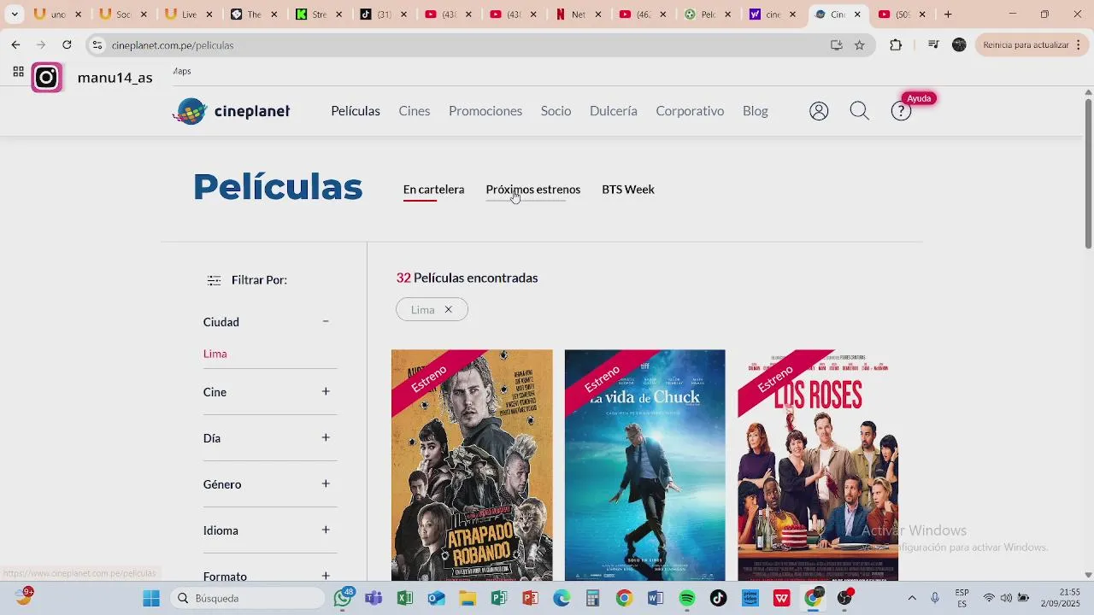Open the tab search dropdown arrow
Screen dimensions: 1094x615
pos(15,15)
